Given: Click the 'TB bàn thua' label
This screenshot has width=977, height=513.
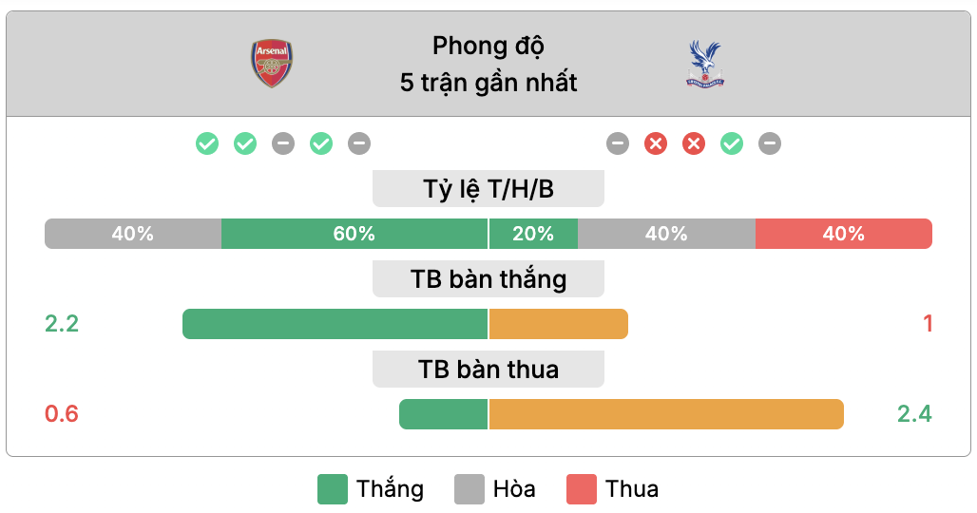Looking at the screenshot, I should coord(488,370).
